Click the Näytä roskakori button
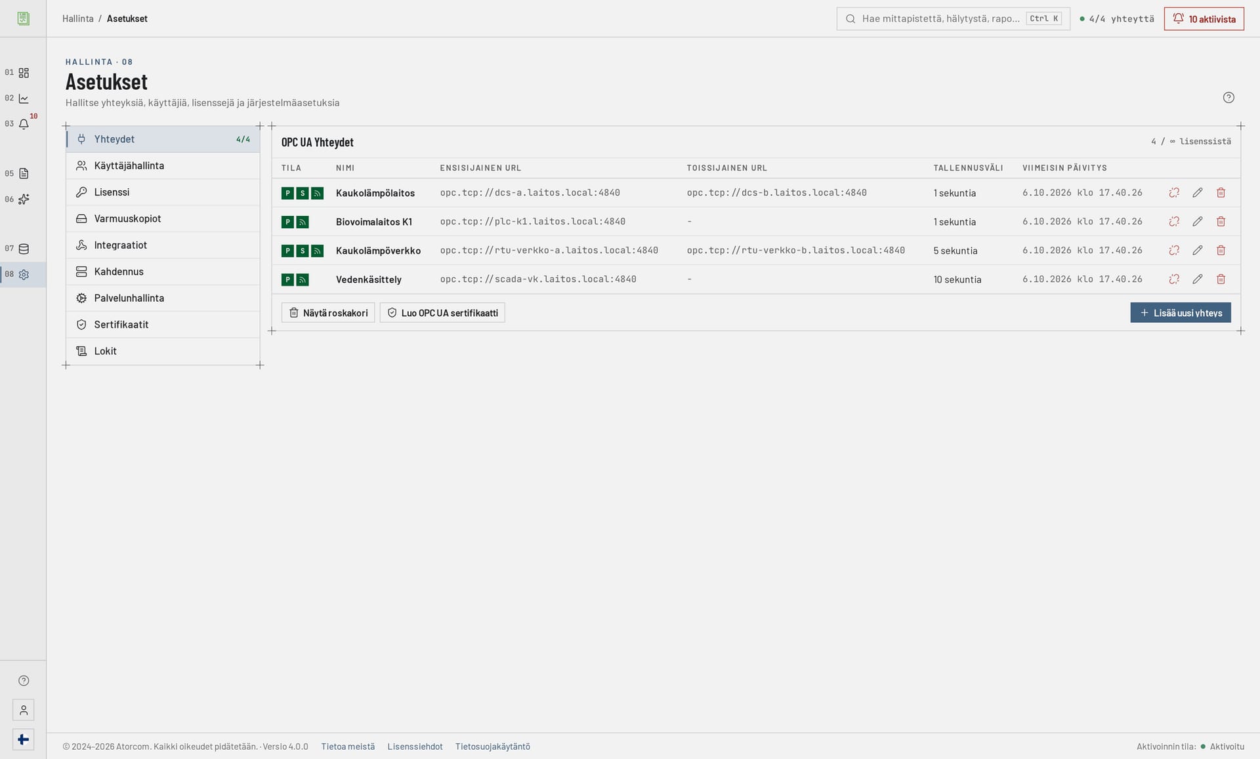The width and height of the screenshot is (1260, 759). coord(328,313)
